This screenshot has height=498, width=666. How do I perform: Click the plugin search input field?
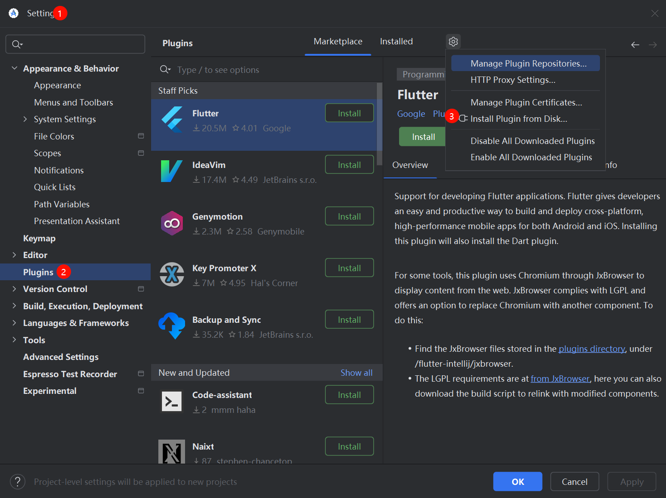coord(271,70)
